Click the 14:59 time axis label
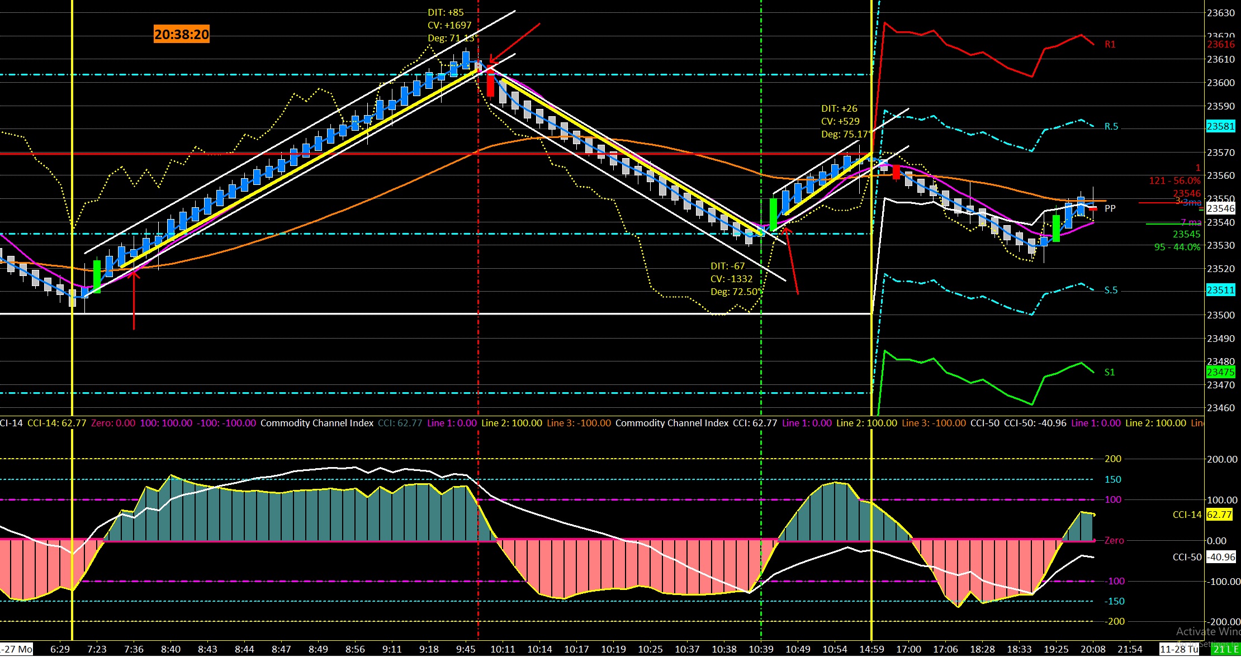 tap(871, 649)
